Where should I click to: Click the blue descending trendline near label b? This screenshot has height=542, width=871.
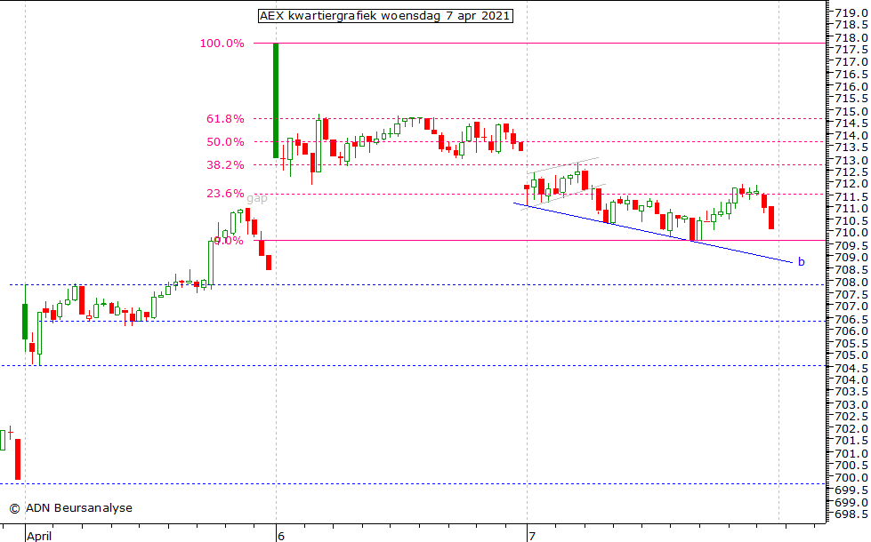click(x=653, y=232)
